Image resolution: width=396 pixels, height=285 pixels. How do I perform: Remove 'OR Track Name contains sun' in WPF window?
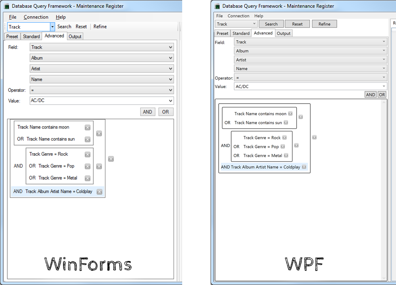click(x=286, y=122)
